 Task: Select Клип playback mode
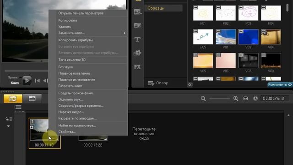tap(15, 82)
